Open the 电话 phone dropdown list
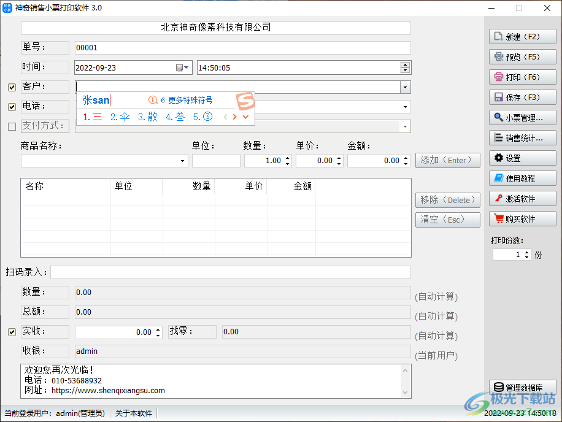Viewport: 562px width, 422px height. point(406,107)
